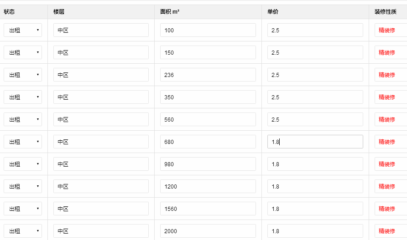Open status dropdown in the 680 m² row

[x=23, y=142]
